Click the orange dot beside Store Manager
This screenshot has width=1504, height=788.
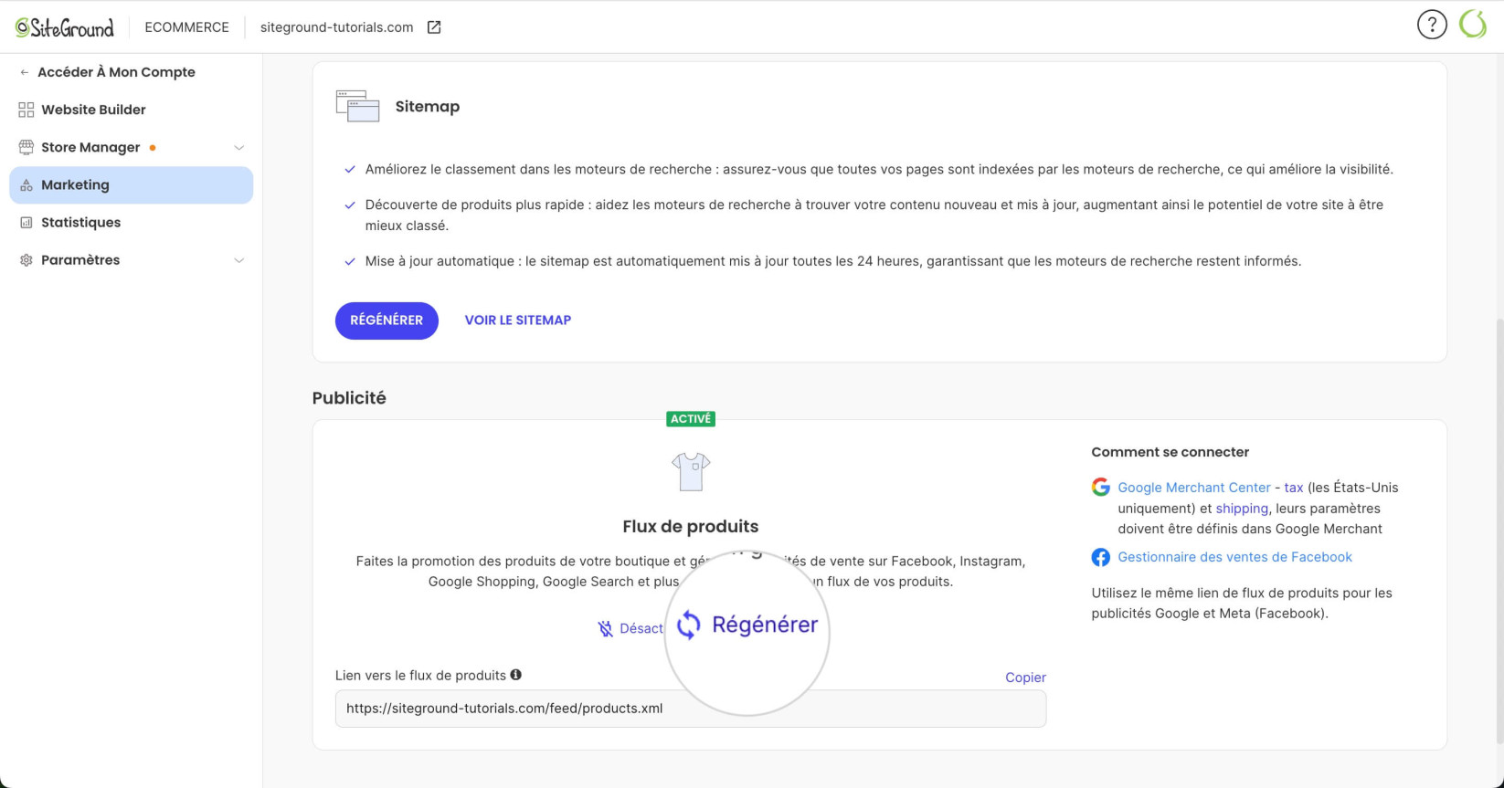[153, 148]
